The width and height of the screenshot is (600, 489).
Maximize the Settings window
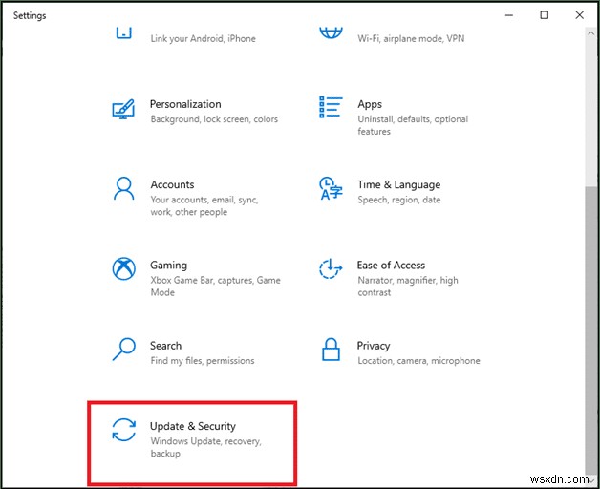pyautogui.click(x=545, y=15)
